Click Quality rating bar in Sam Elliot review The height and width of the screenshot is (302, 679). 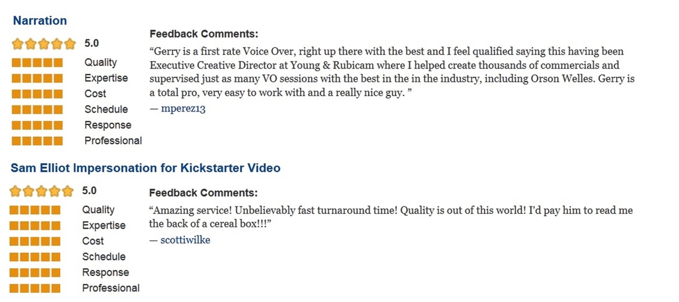pos(35,210)
